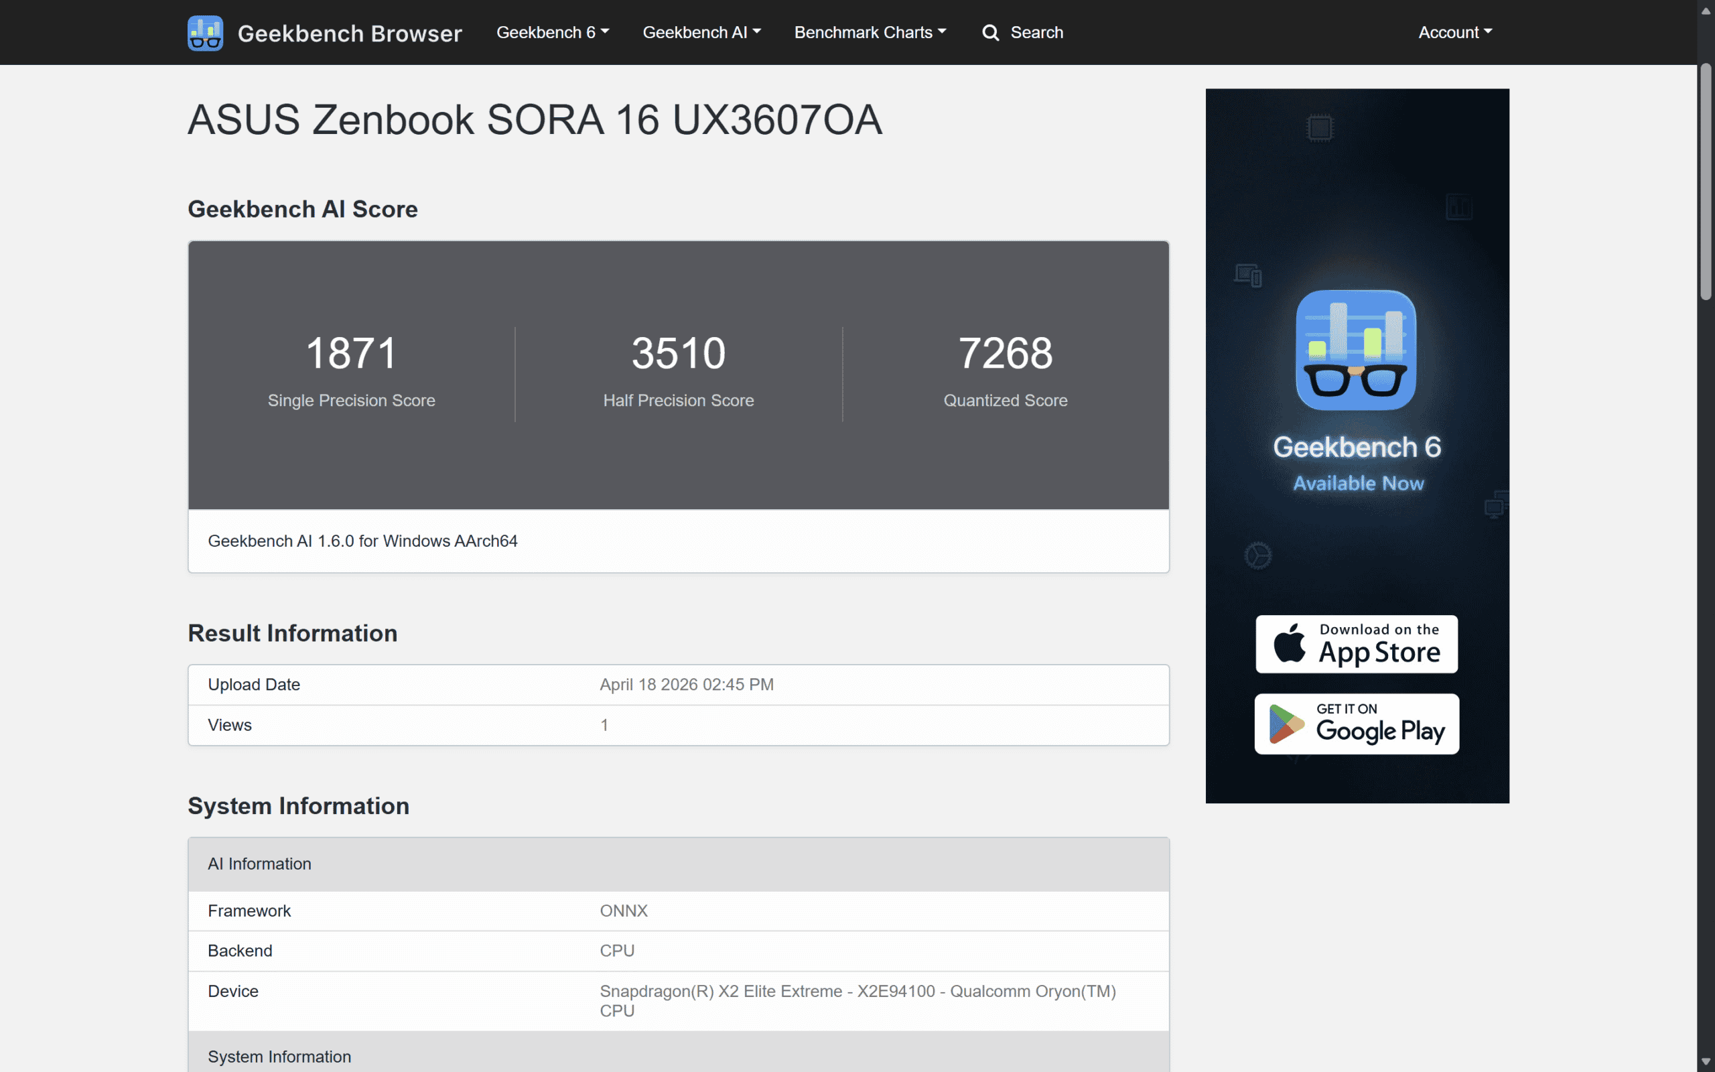This screenshot has height=1072, width=1715.
Task: Click the scrollbar down arrow
Action: pyautogui.click(x=1705, y=1061)
